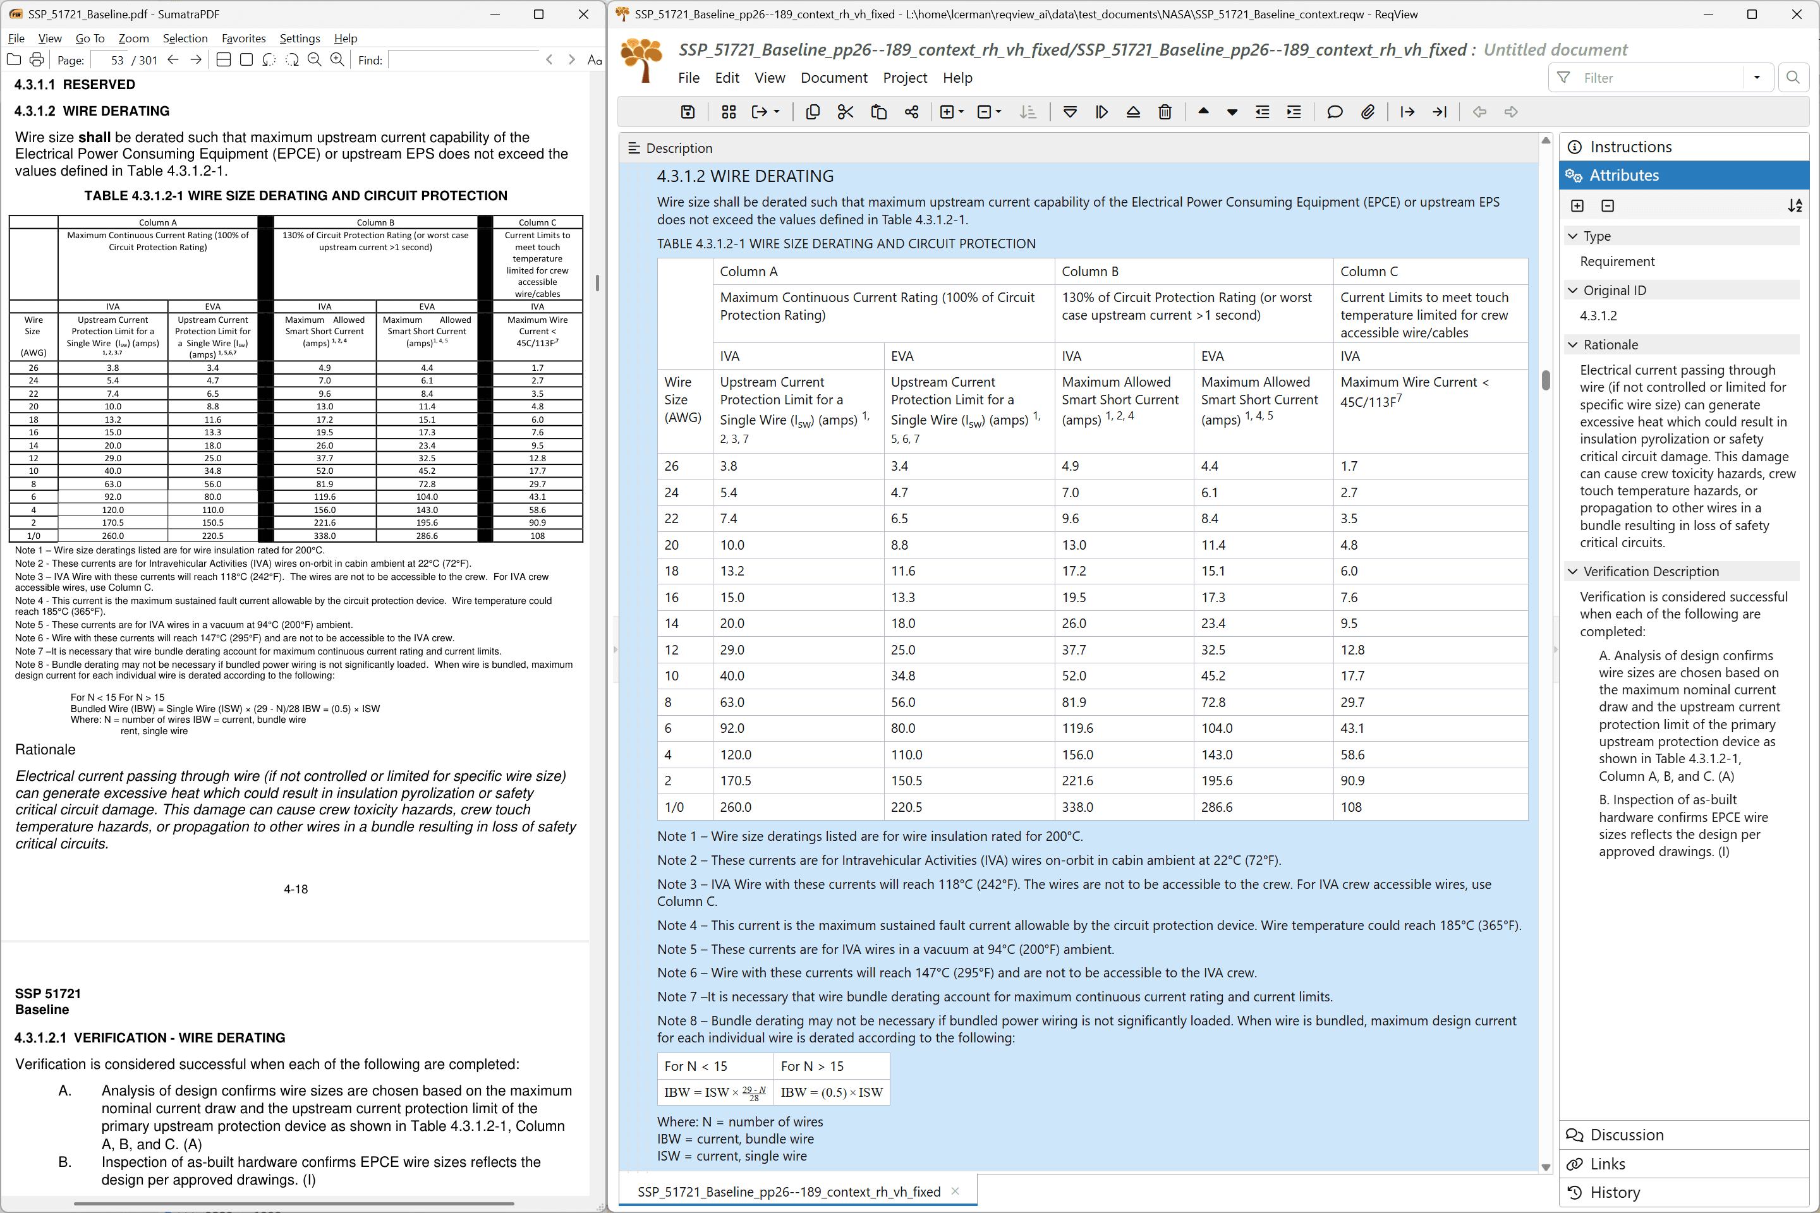Move object down with the triangle arrow
1820x1213 pixels.
click(x=1232, y=113)
